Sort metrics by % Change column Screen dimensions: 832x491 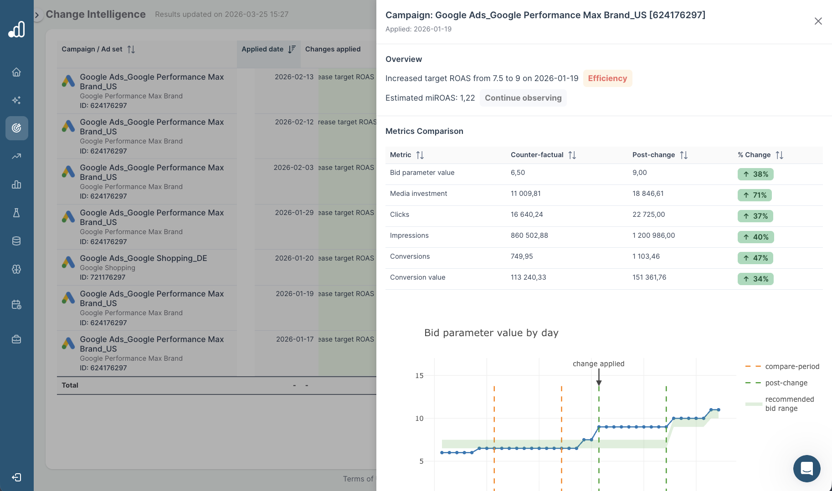[779, 155]
